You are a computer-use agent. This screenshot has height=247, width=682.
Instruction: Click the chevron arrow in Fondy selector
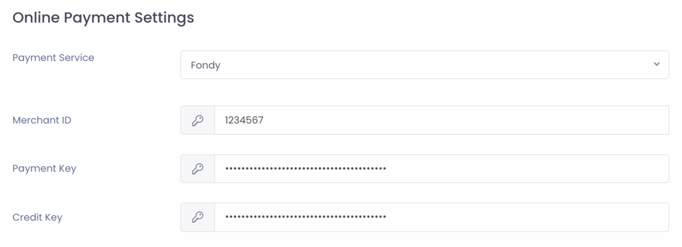[x=656, y=64]
